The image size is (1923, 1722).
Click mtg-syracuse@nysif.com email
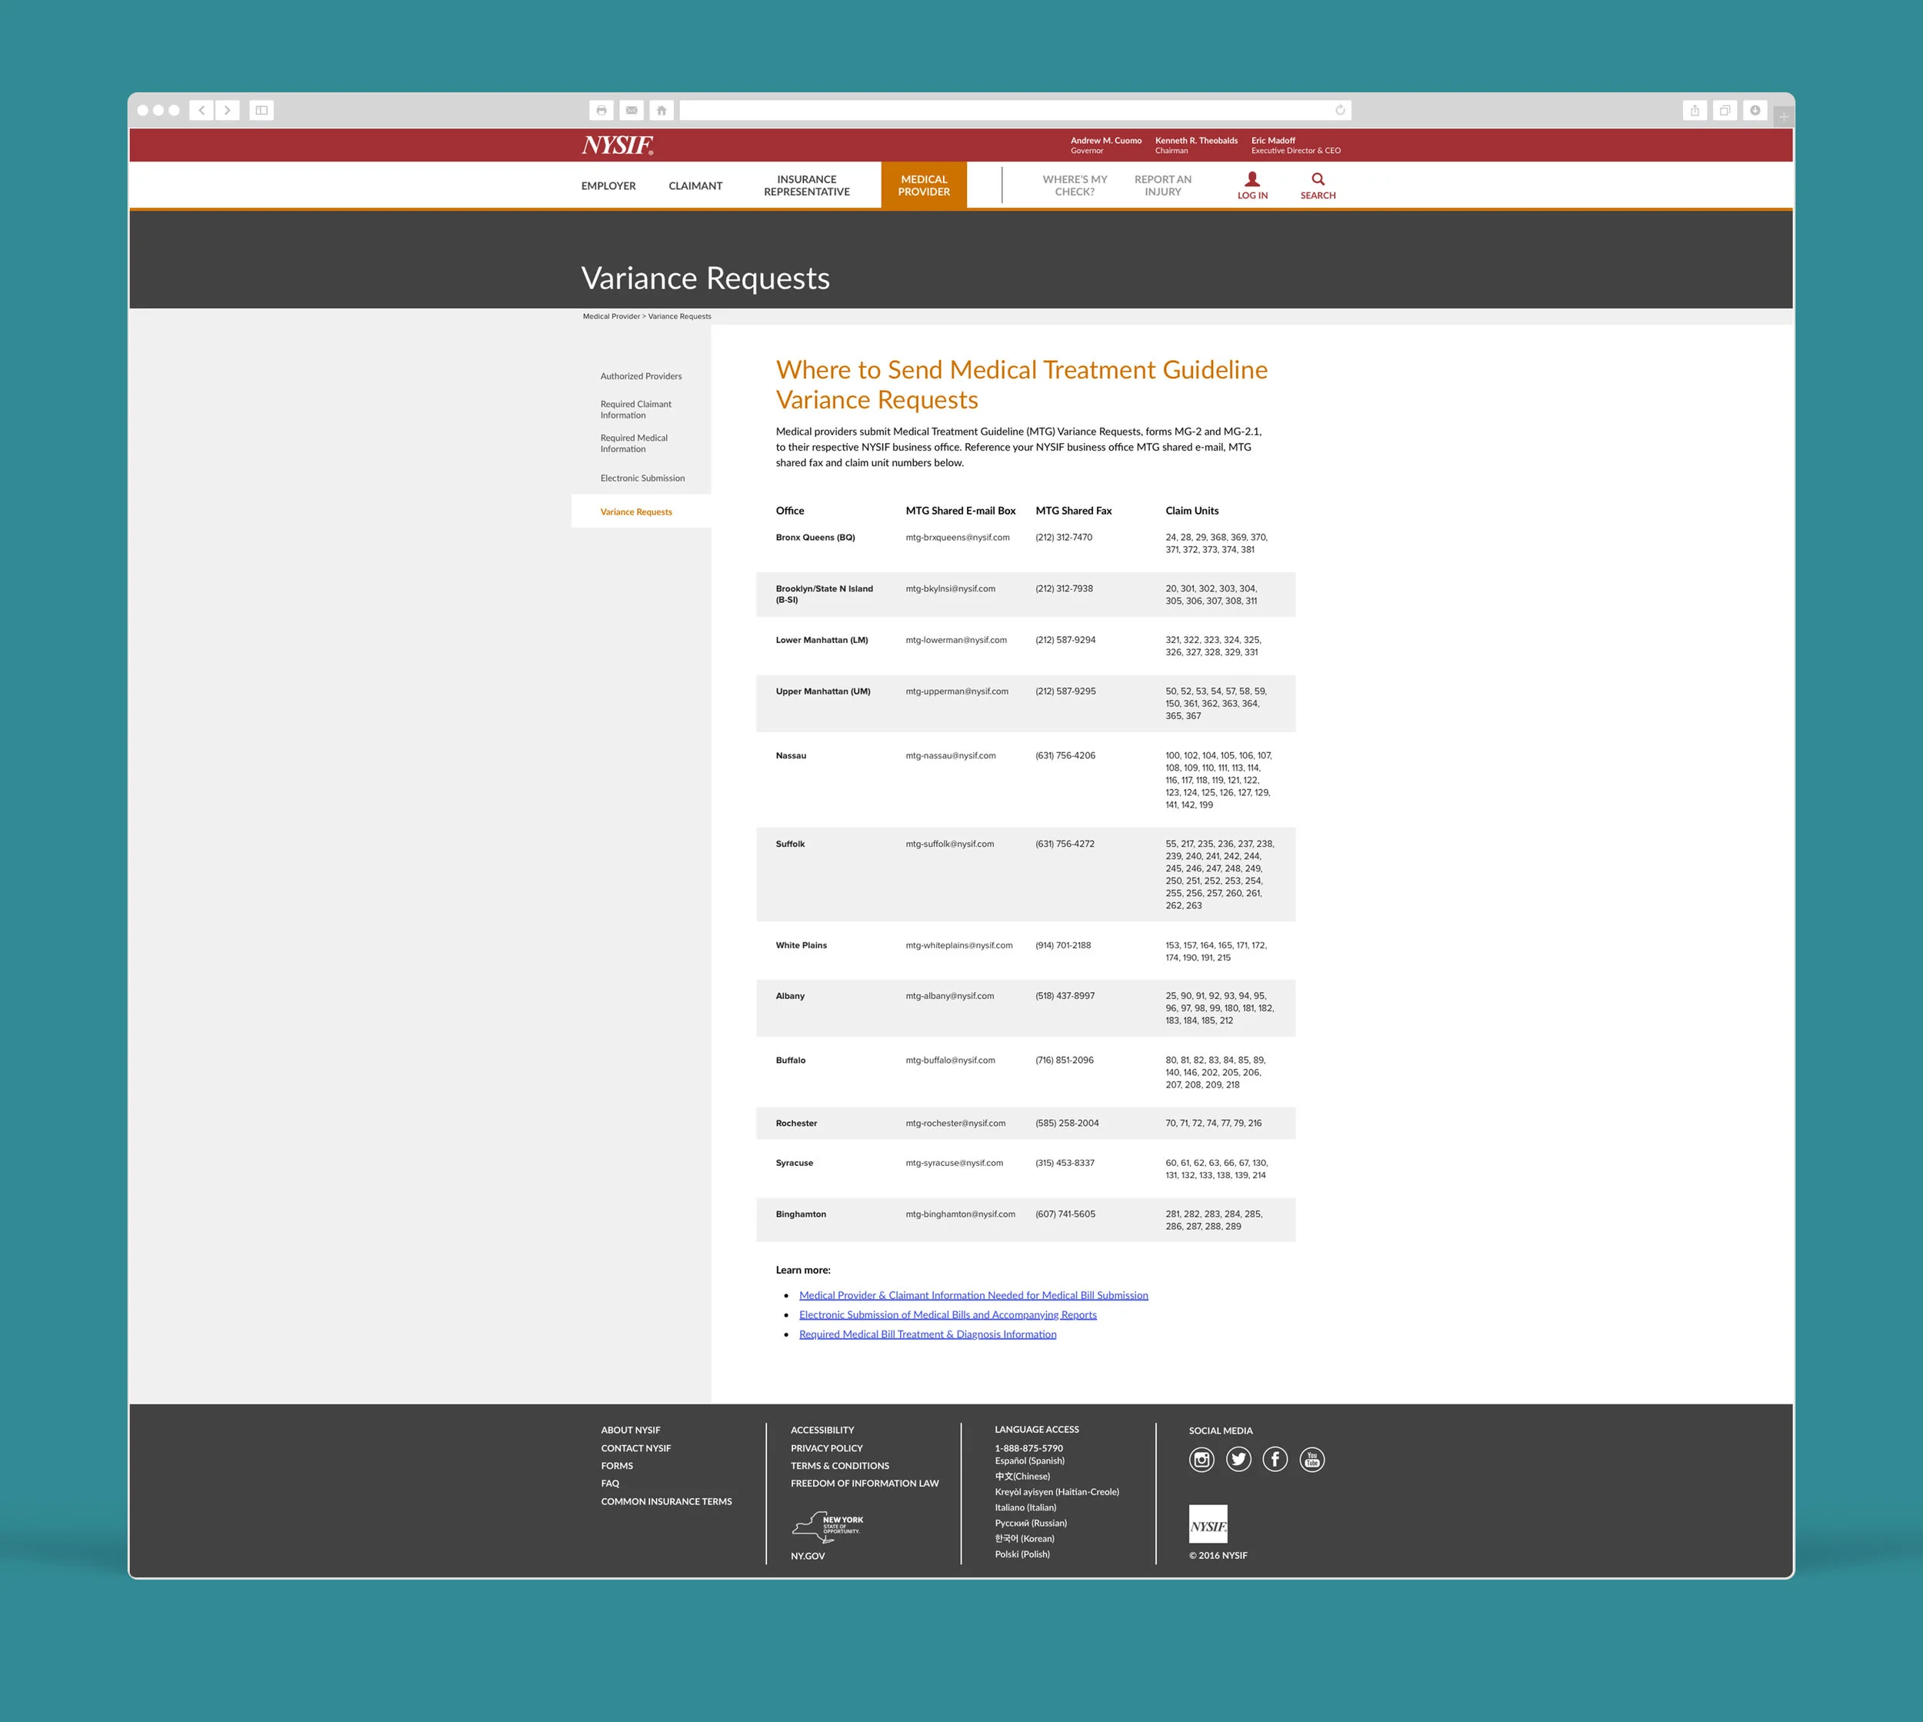[954, 1164]
